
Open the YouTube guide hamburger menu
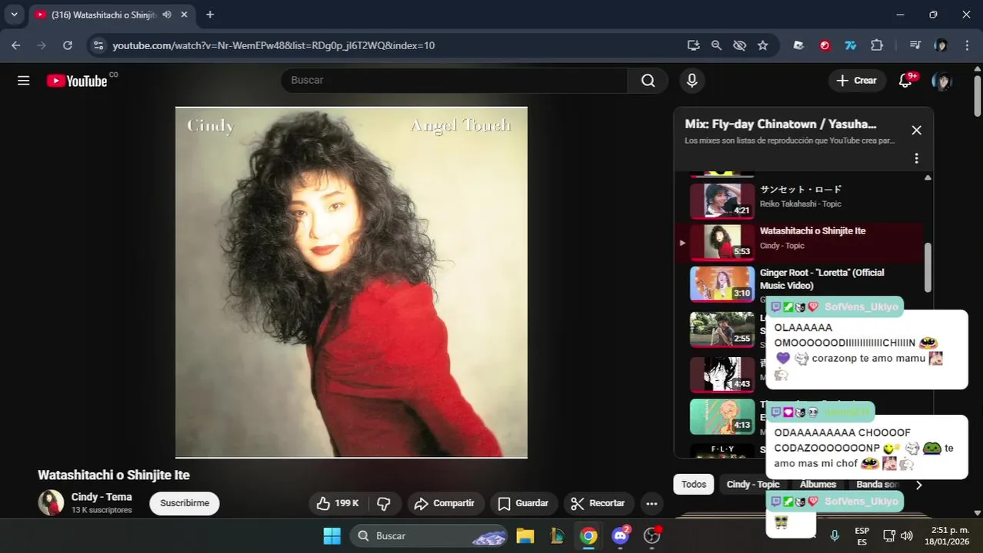click(24, 81)
